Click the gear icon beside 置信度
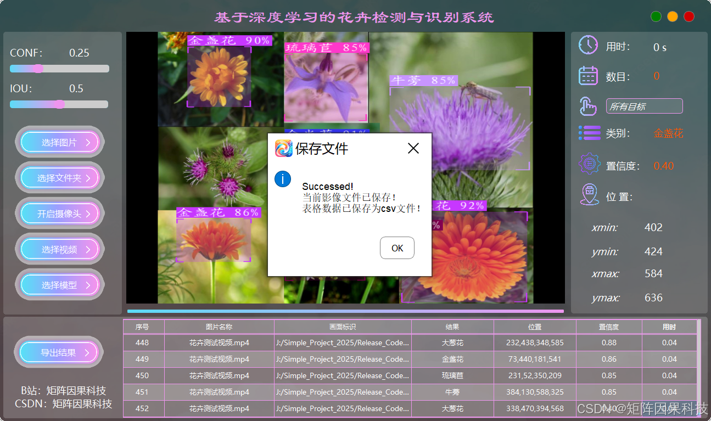 [589, 164]
